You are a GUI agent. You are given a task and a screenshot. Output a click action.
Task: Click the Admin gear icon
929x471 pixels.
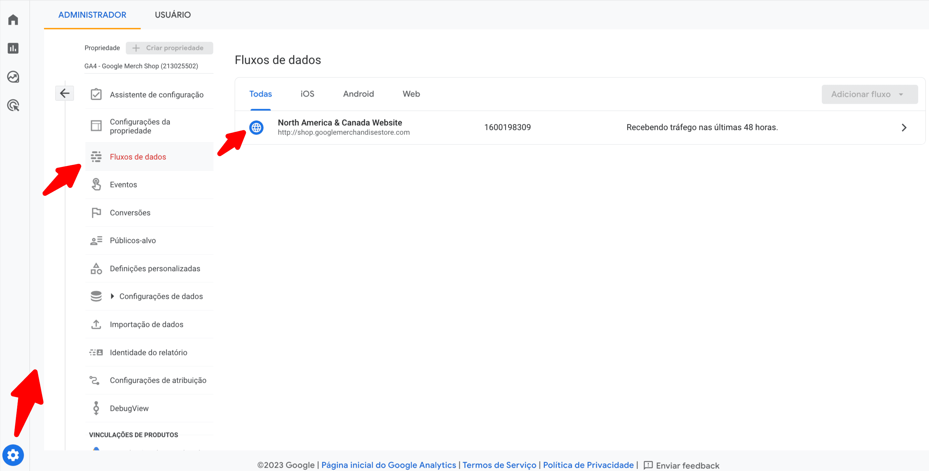[13, 455]
